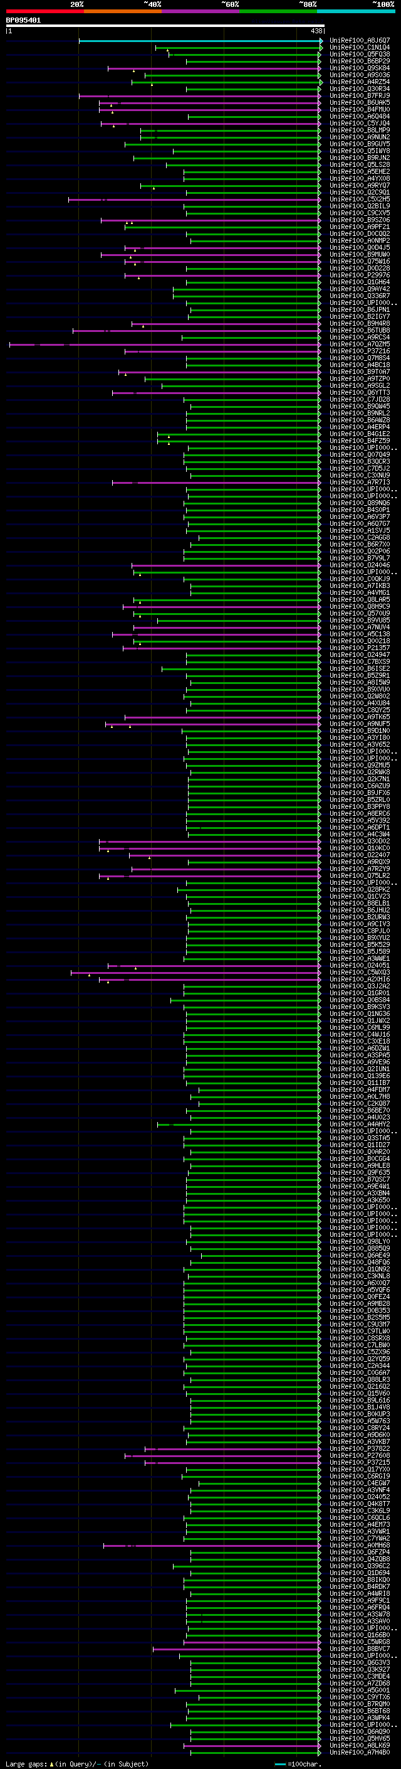Open hit UniRef100_Q6YTT3

pos(360,393)
